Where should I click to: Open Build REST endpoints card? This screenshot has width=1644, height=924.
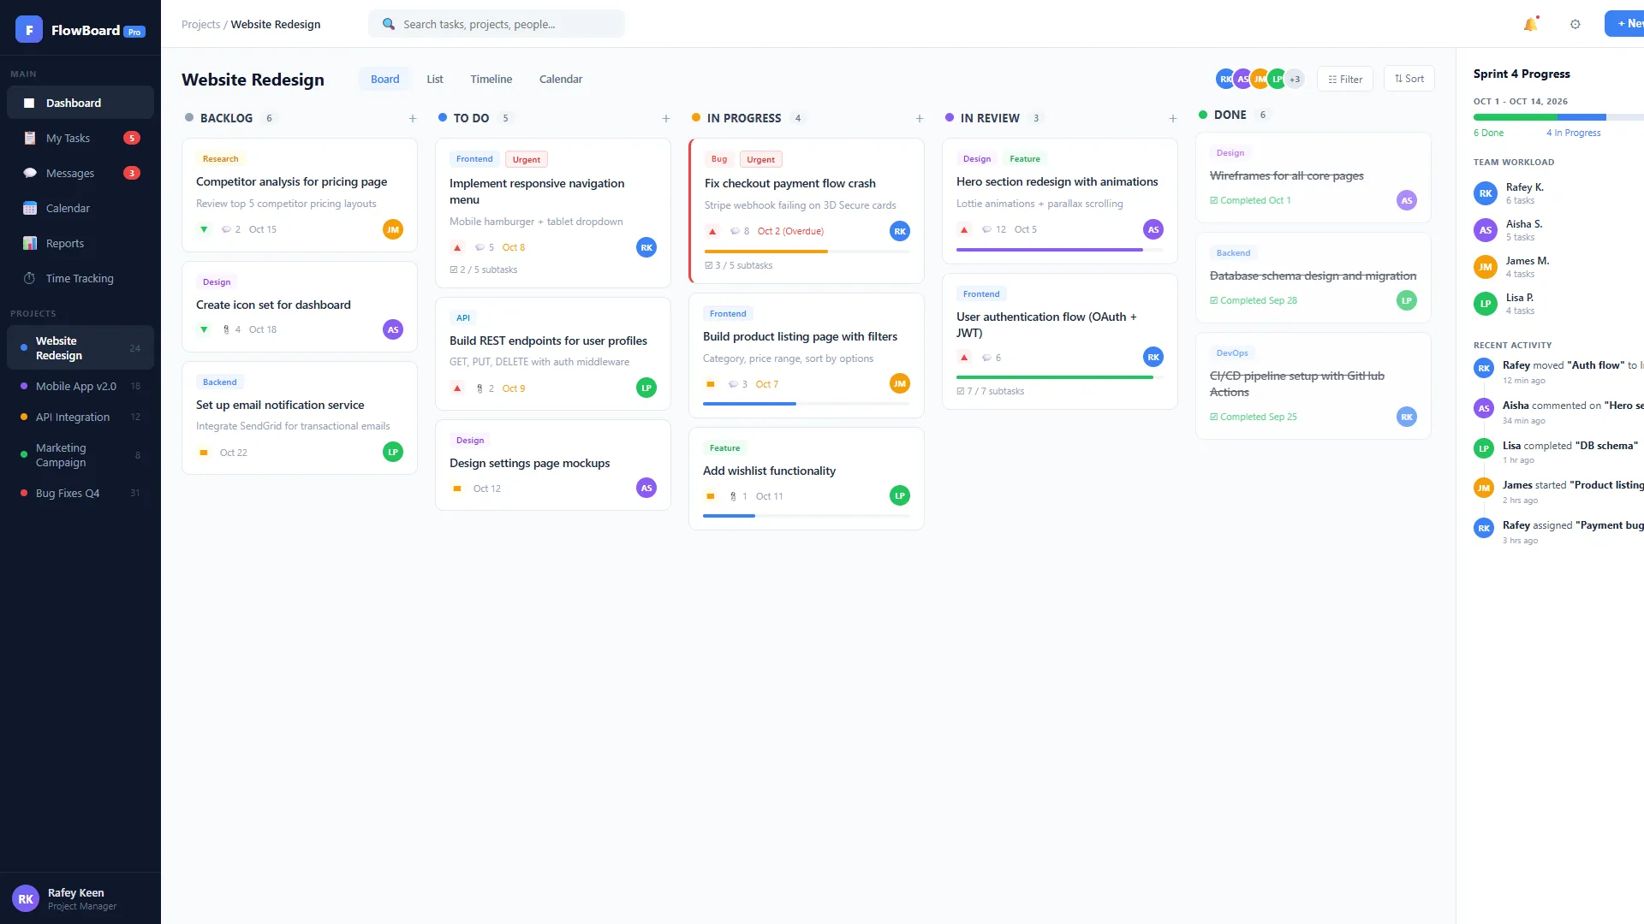click(x=553, y=354)
